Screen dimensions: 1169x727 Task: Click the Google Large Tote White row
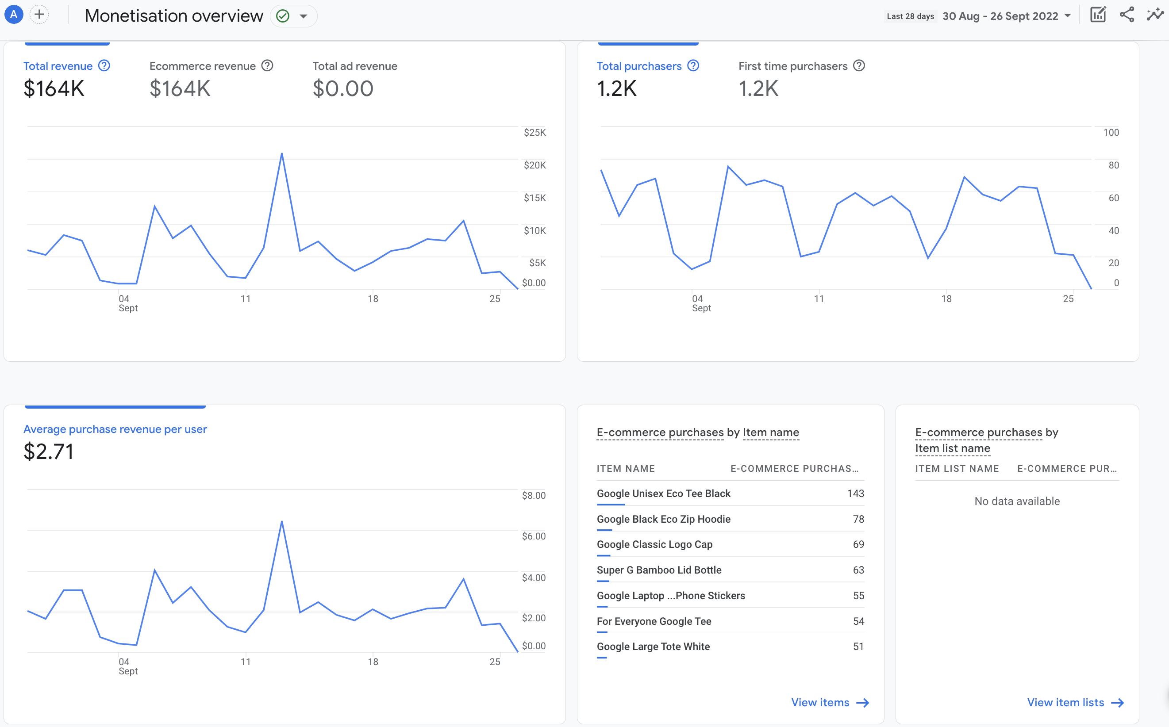tap(730, 647)
